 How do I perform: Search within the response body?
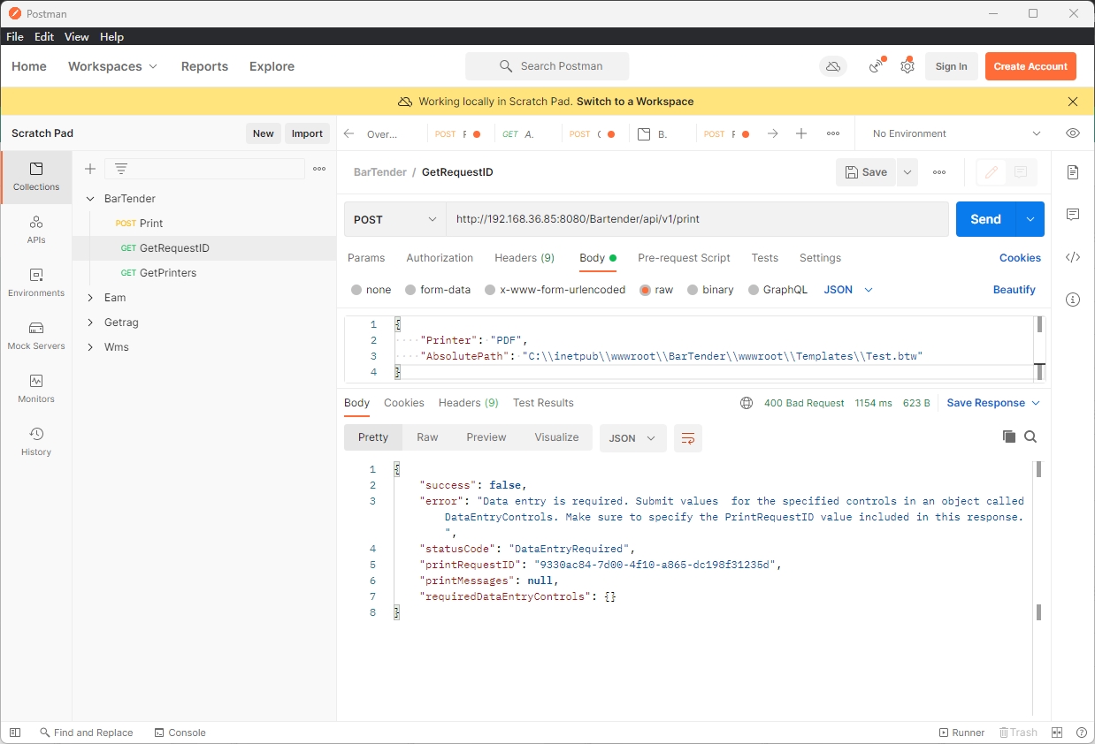[x=1030, y=437]
